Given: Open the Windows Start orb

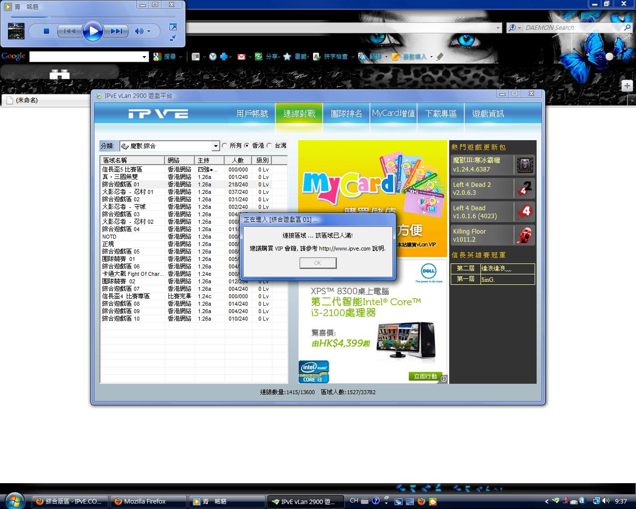Looking at the screenshot, I should 13,501.
